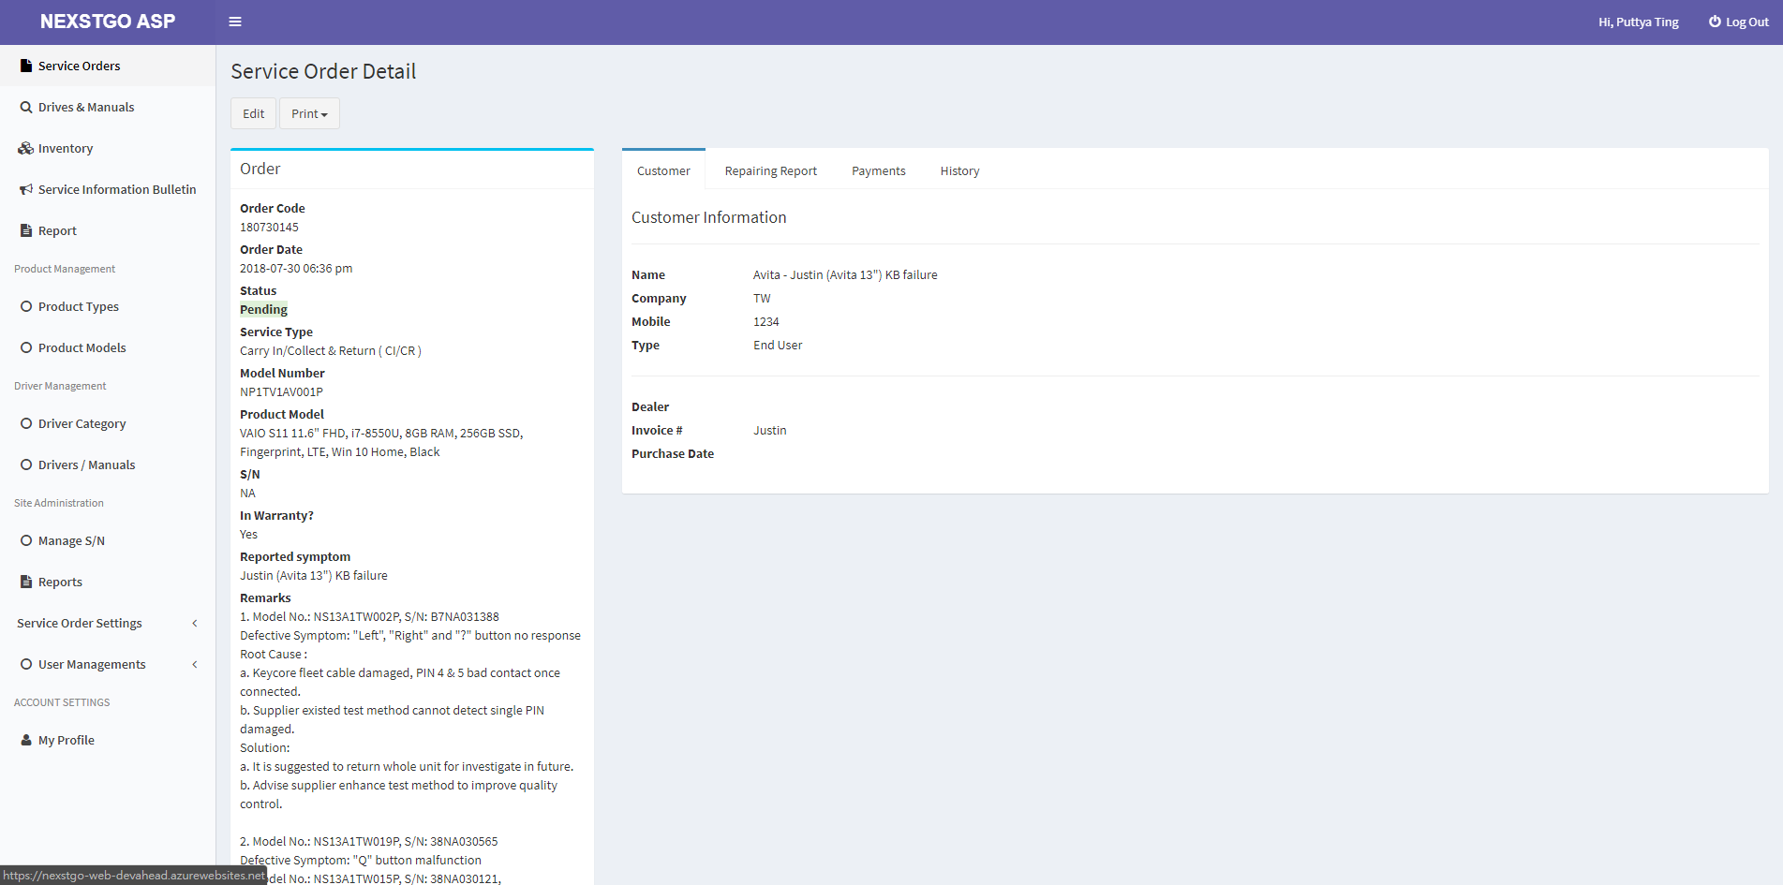Switch to the Repairing Report tab

pos(770,170)
